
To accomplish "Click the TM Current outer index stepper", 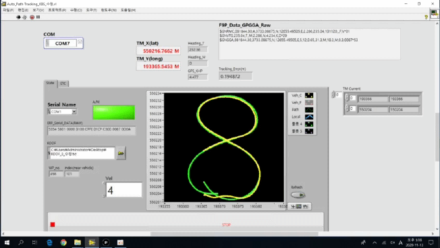I will (333, 94).
